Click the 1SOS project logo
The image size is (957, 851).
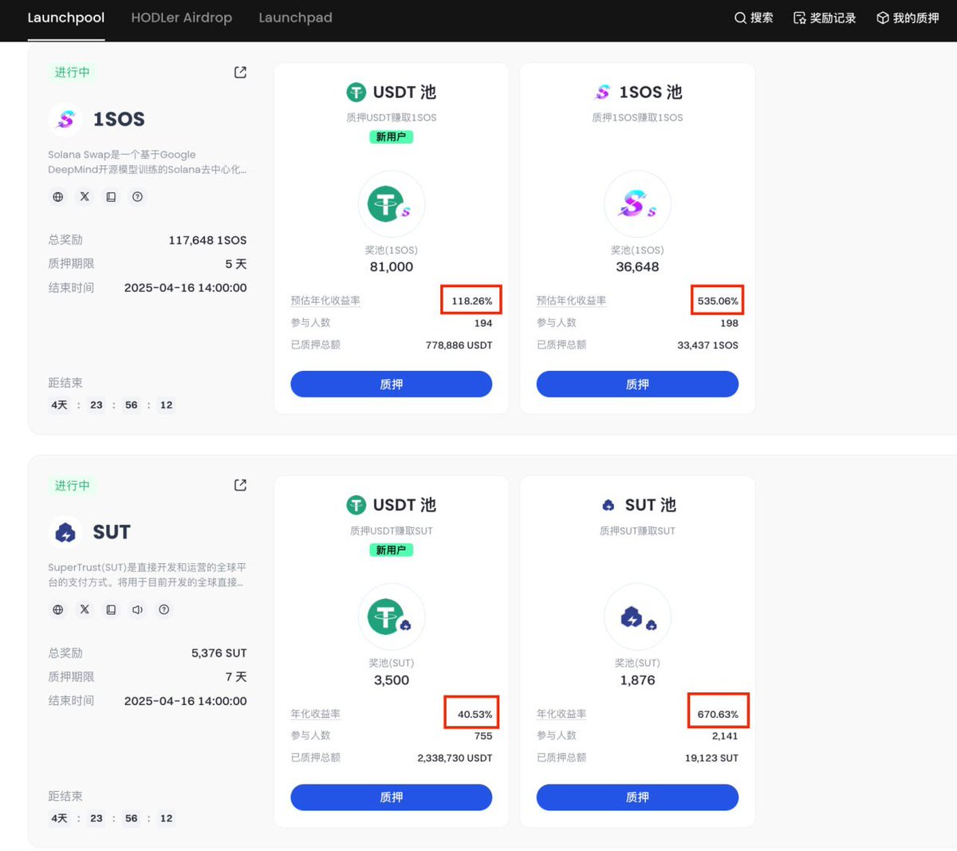pos(65,120)
